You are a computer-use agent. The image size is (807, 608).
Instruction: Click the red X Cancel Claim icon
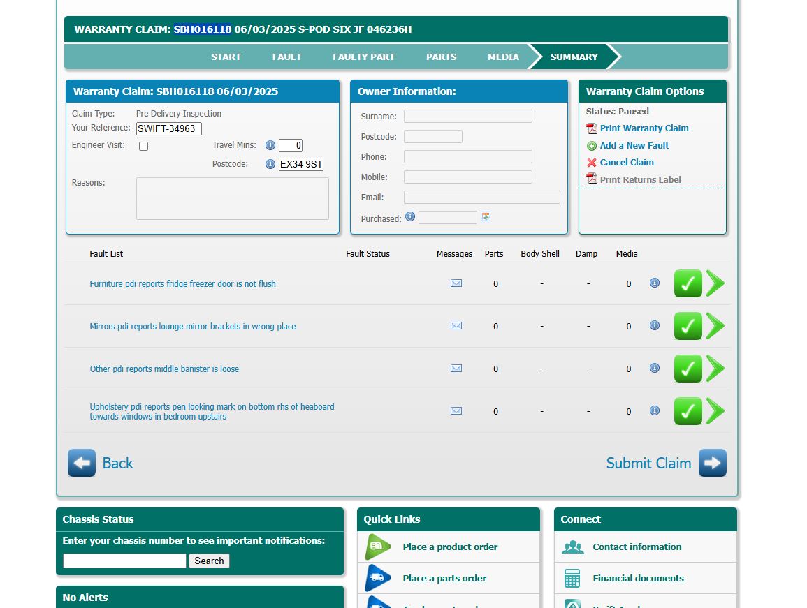click(x=592, y=163)
